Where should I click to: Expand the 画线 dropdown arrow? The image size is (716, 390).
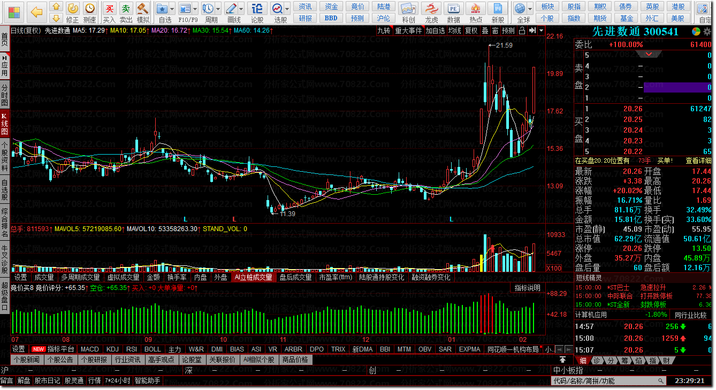tap(241, 9)
